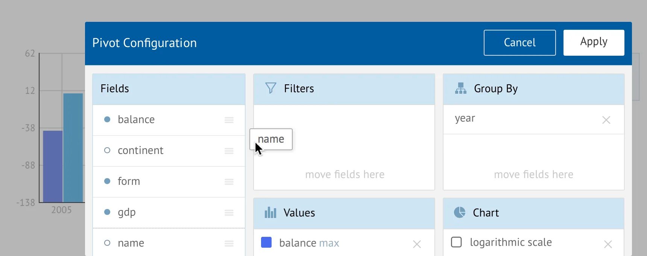Click the blue balance color swatch

point(266,242)
